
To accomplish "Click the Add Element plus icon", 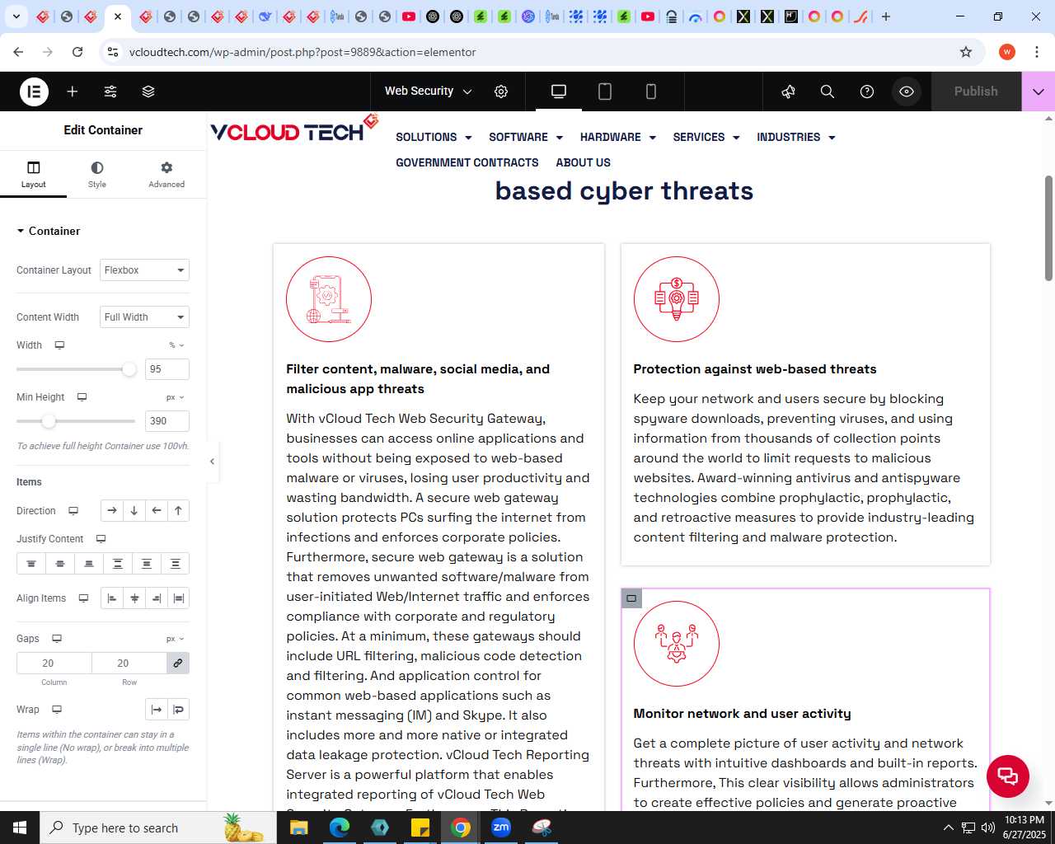I will click(73, 91).
